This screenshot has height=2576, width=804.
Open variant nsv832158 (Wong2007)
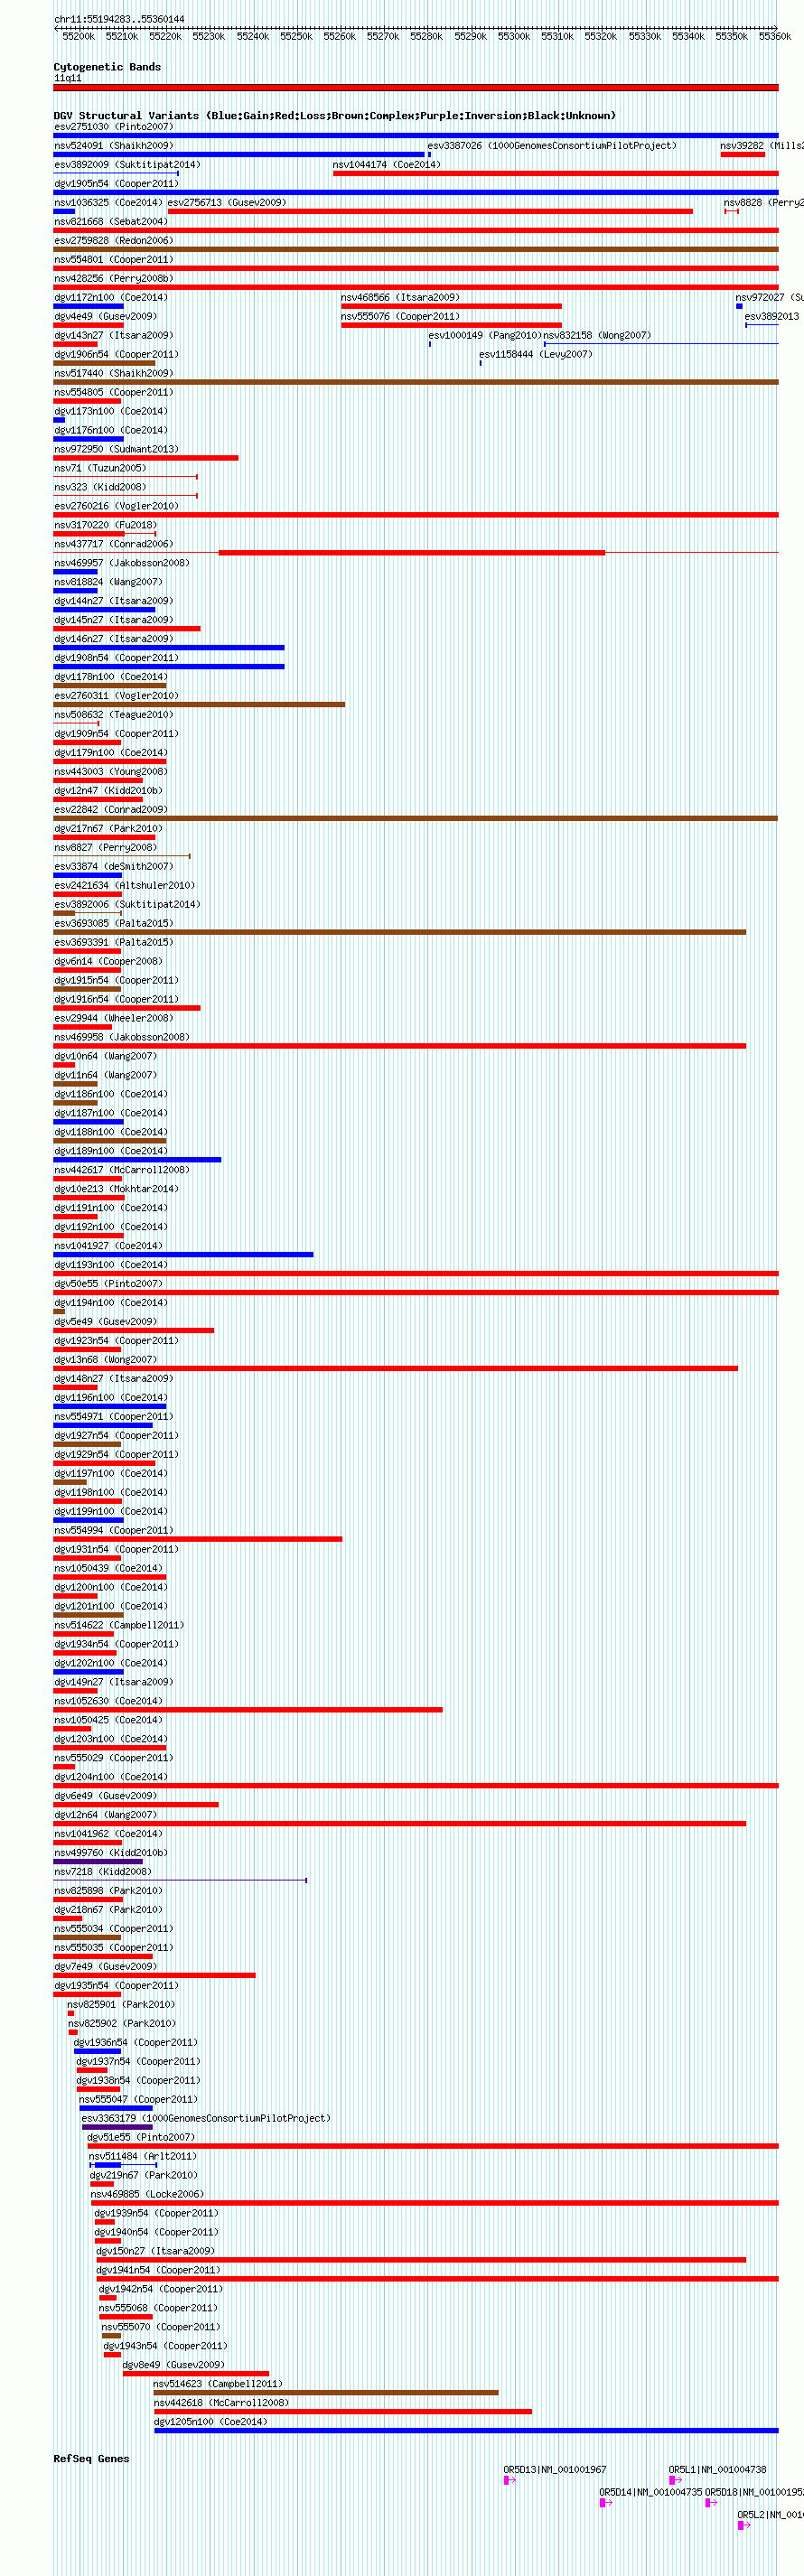point(597,336)
